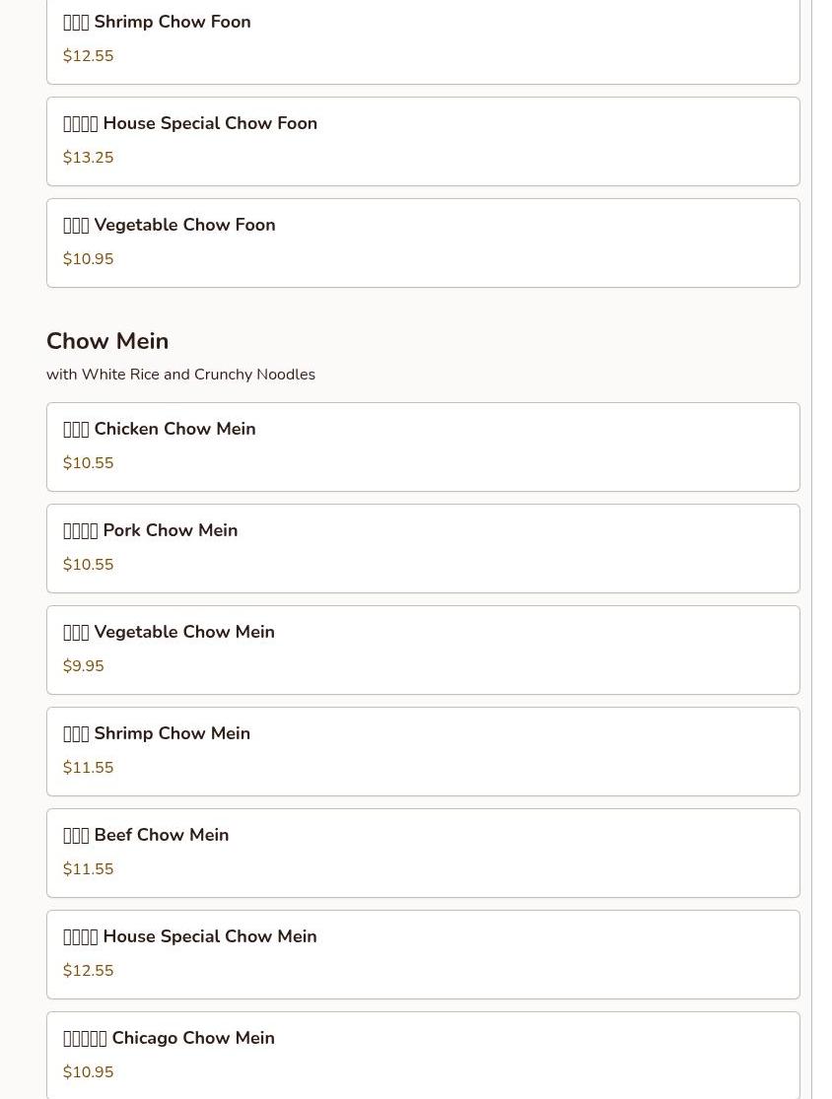
Task: Click the $10.55 price under Pork Chow Mein
Action: [x=89, y=565]
